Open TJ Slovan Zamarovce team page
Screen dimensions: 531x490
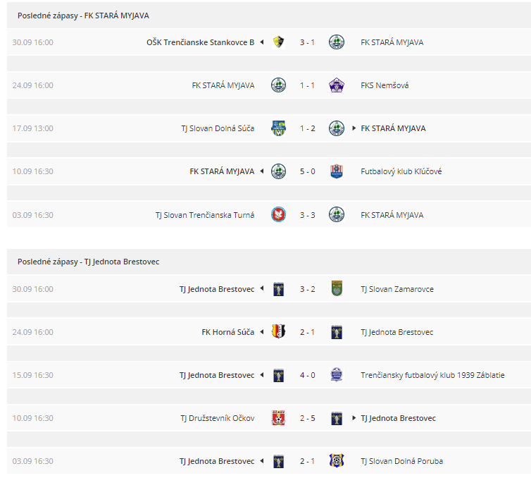tap(397, 289)
